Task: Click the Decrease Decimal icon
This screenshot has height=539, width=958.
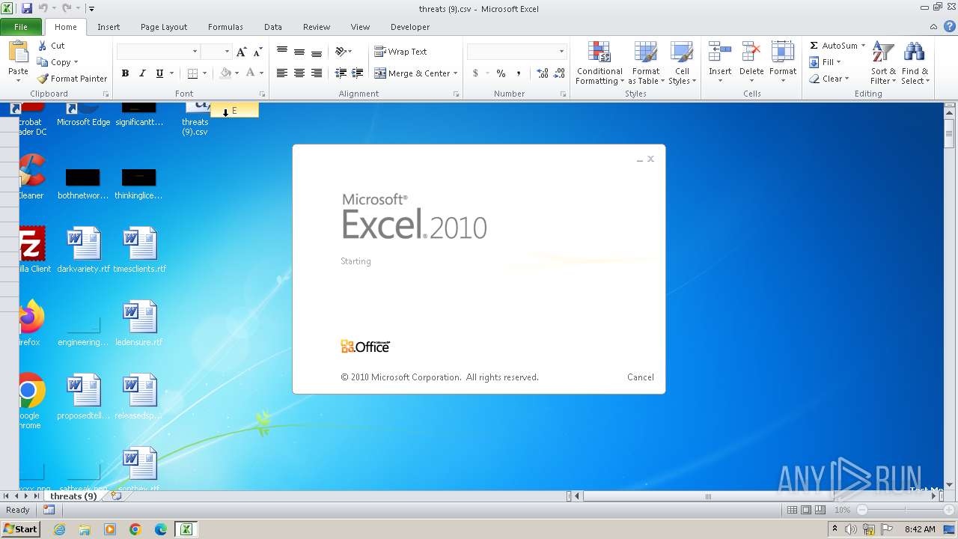Action: 560,73
